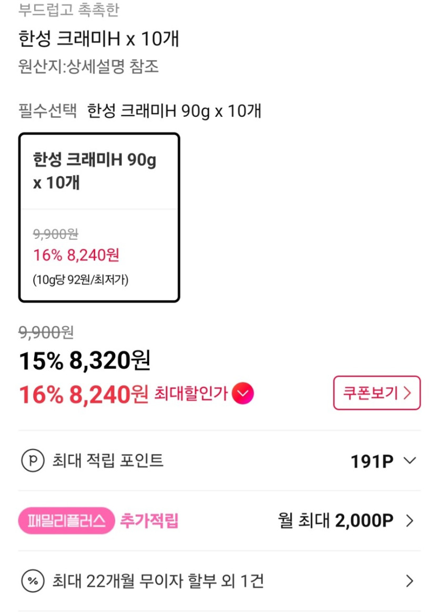The image size is (439, 612).
Task: Tap the 최대 적립 포인트 label
Action: [108, 461]
